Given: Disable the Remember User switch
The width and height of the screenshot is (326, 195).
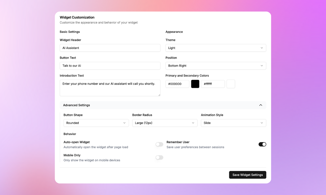Looking at the screenshot, I should point(262,144).
